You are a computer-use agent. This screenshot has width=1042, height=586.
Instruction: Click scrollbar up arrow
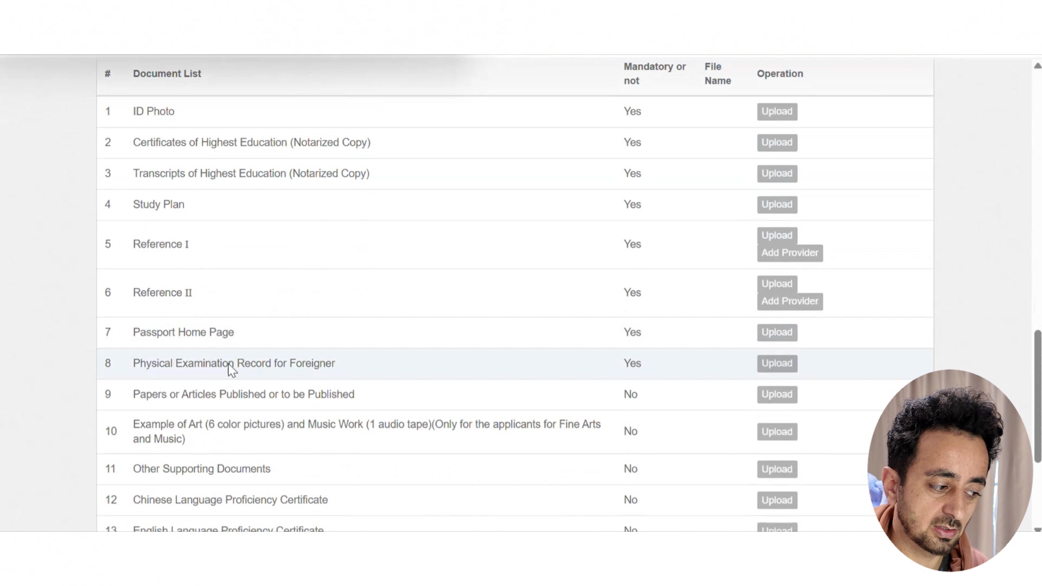click(1037, 66)
